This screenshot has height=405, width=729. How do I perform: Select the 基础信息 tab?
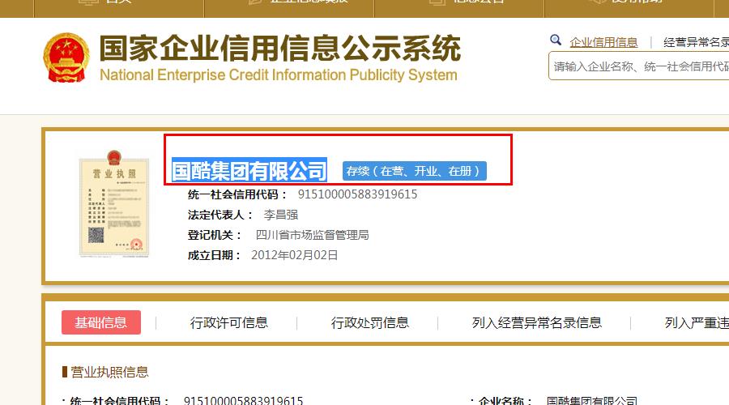(x=101, y=322)
